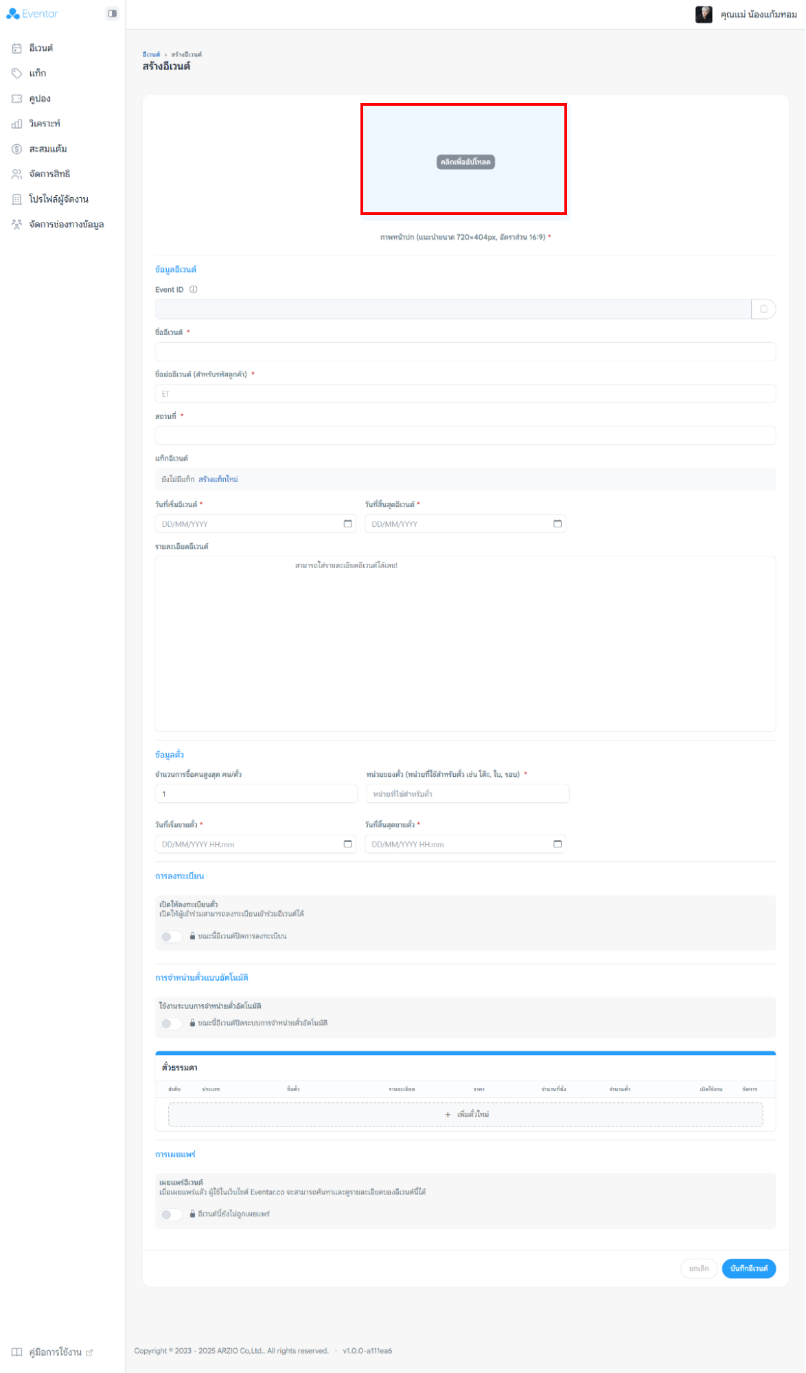The width and height of the screenshot is (806, 1373).
Task: Click the เพิ่มตั๋วใหม่ add ticket button
Action: 465,1115
